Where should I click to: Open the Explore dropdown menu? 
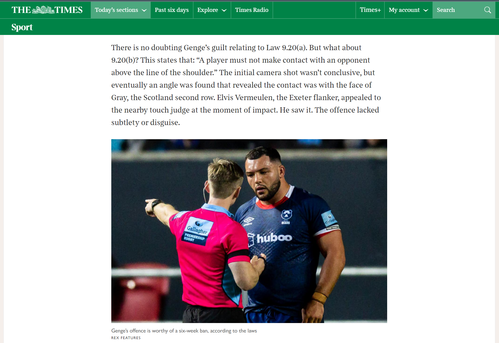click(x=212, y=10)
